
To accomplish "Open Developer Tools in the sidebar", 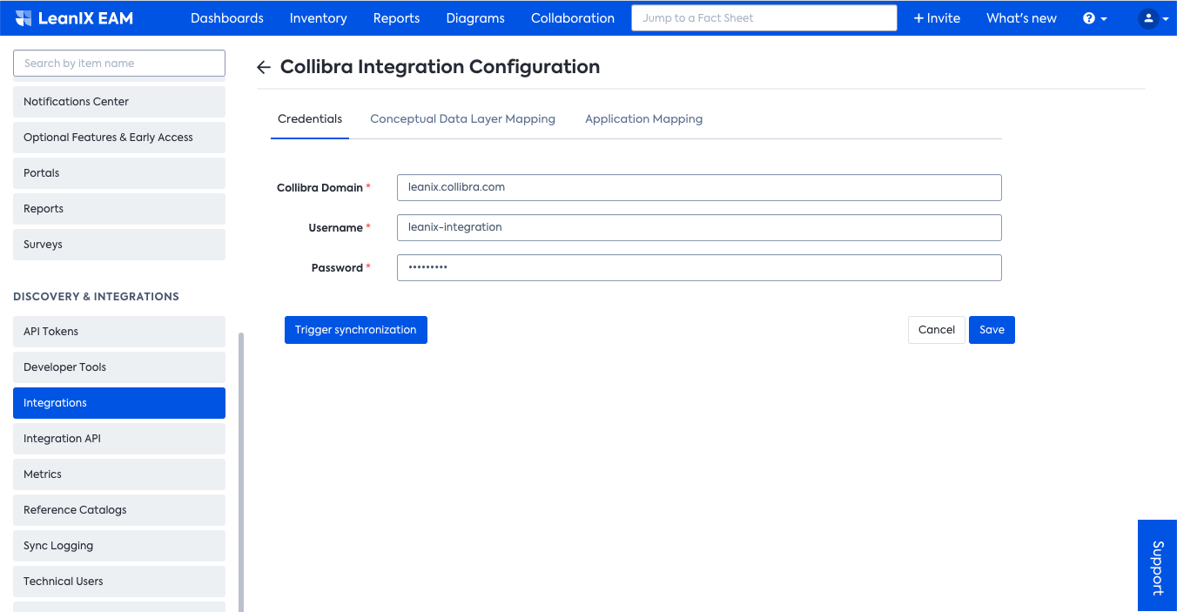I will (x=119, y=367).
